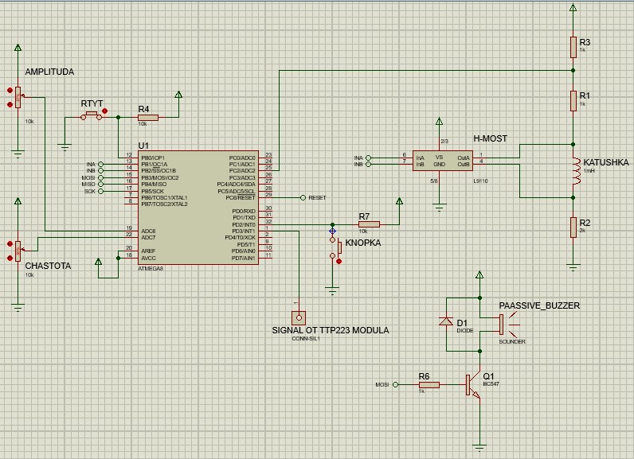The image size is (634, 459).
Task: Select the MOSI terminal beside R6
Action: tap(395, 385)
